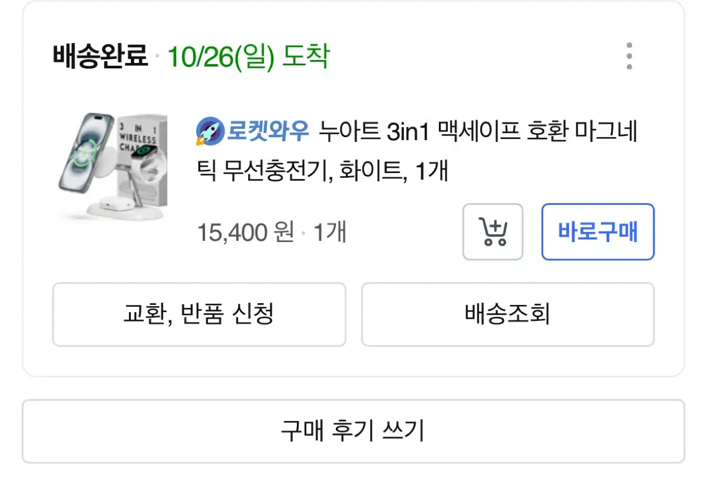Write a review via 구매 후기 쓰기

pyautogui.click(x=353, y=432)
